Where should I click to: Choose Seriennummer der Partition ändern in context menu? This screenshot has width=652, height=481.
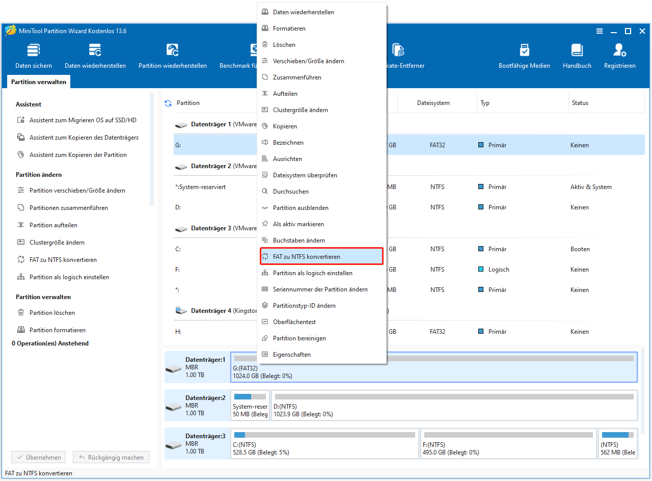click(x=321, y=289)
